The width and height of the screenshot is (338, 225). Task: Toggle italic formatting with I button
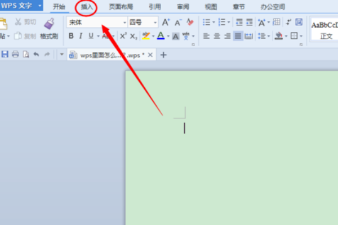click(81, 36)
